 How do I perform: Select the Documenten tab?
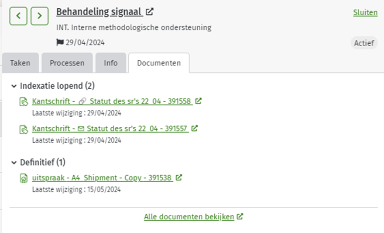point(159,63)
